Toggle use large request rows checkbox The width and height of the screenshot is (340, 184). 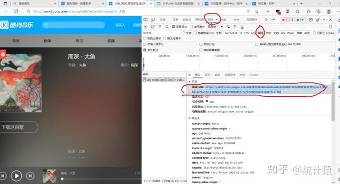click(145, 44)
